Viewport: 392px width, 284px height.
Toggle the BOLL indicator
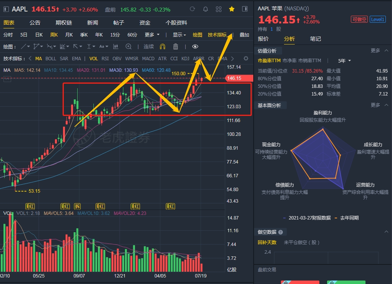coord(51,59)
